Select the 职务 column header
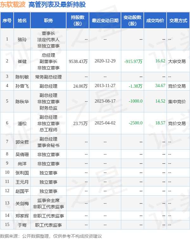Screen dimensions: 190x239 tap(48, 21)
